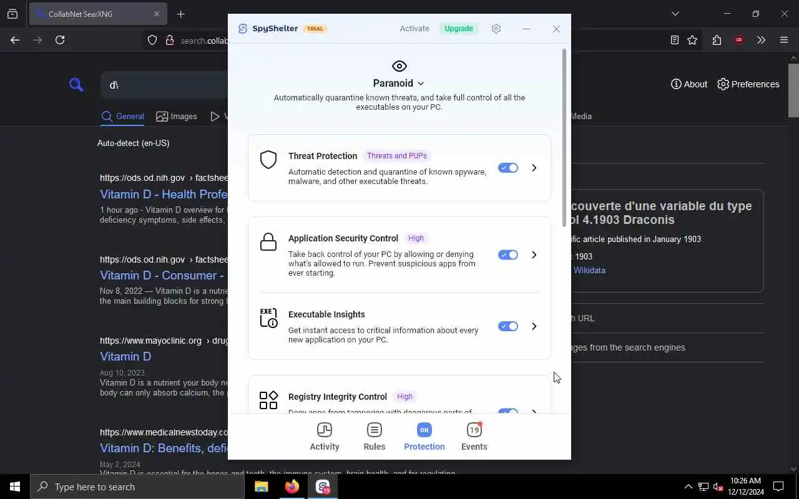The image size is (799, 499).
Task: Close the CollabNet SearXNG tab
Action: click(x=157, y=14)
